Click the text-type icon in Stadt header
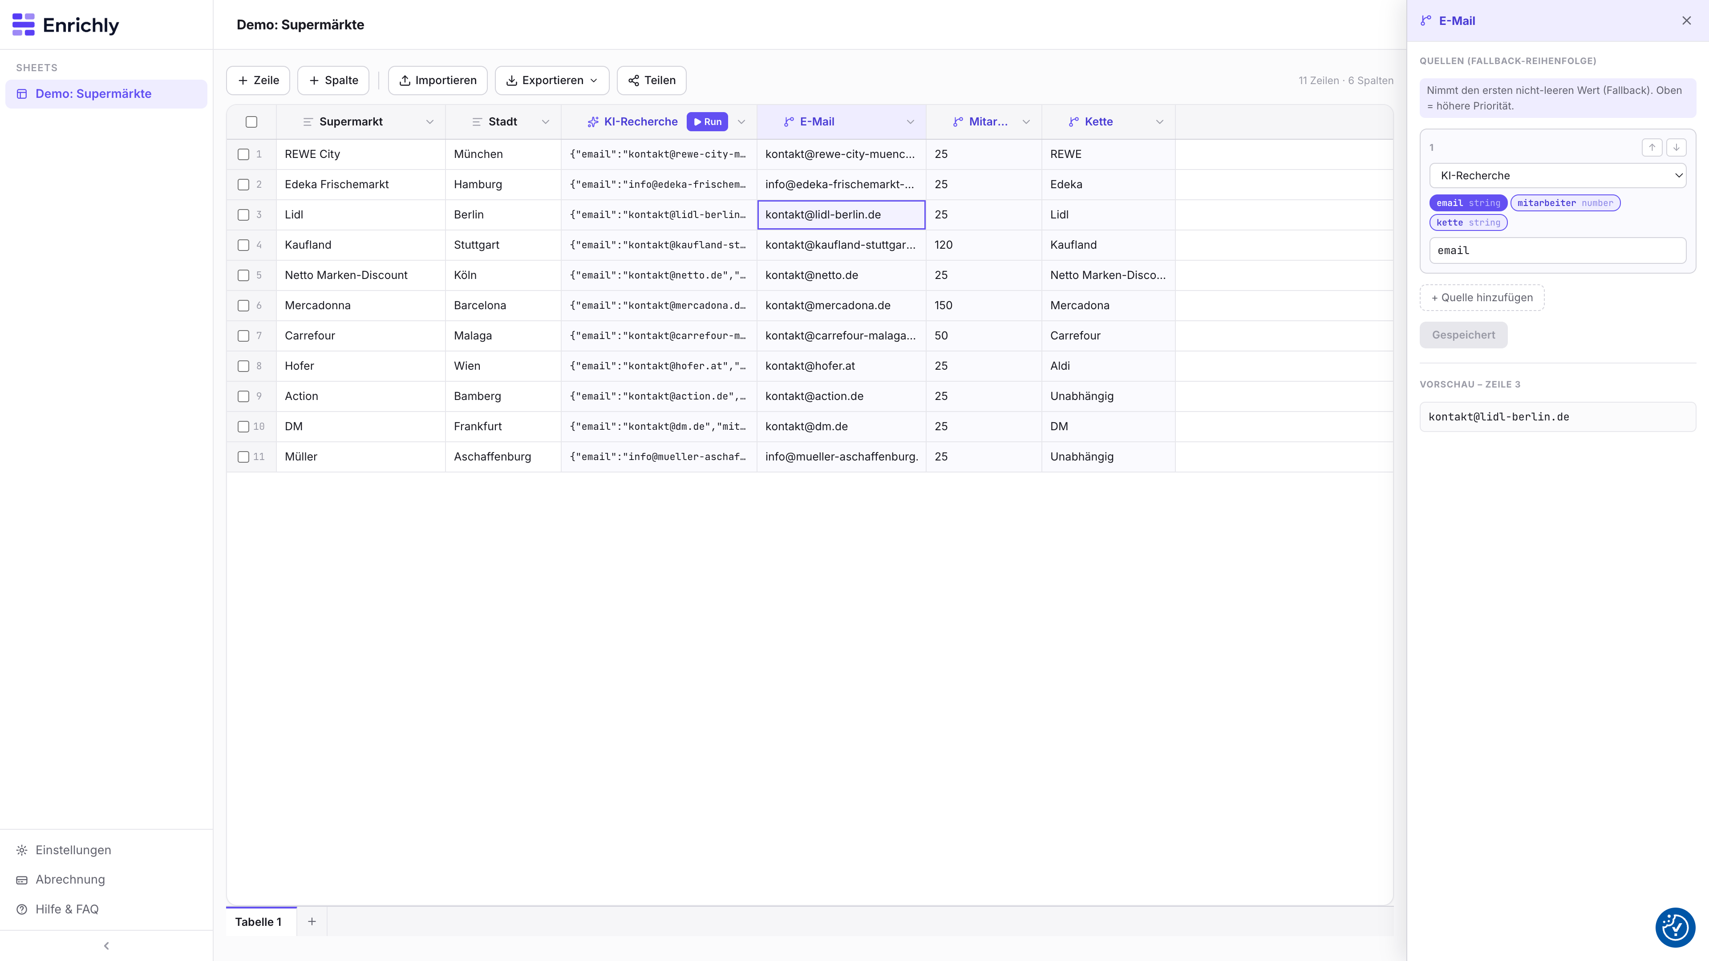 coord(477,122)
